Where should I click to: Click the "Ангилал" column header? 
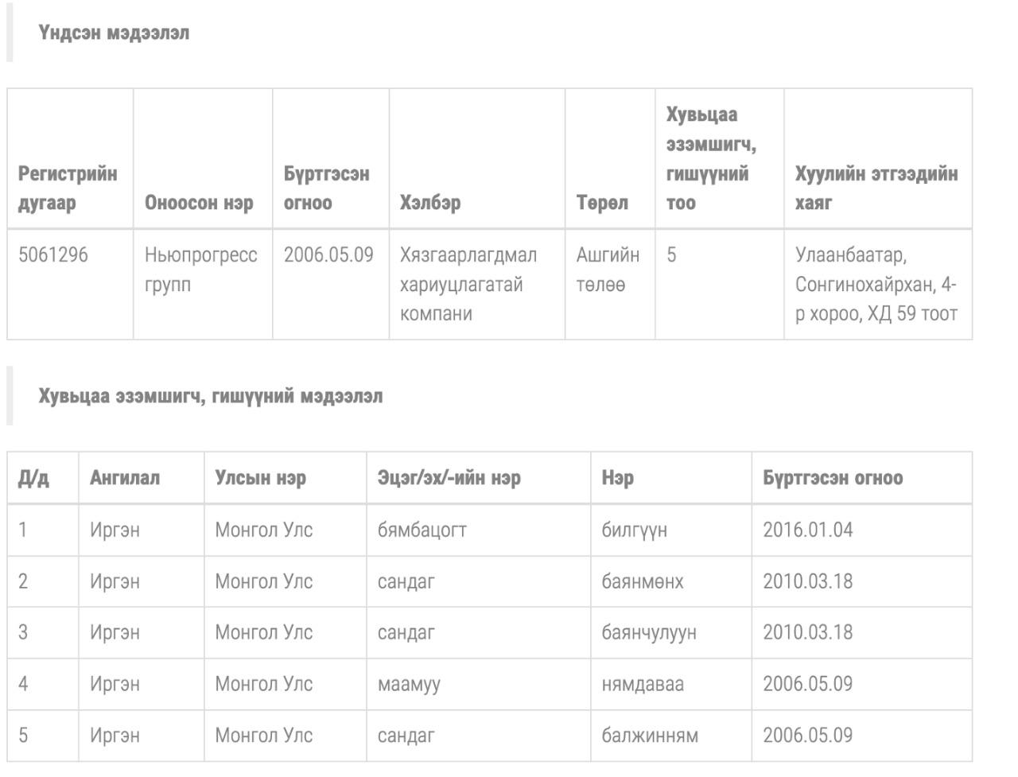point(125,478)
